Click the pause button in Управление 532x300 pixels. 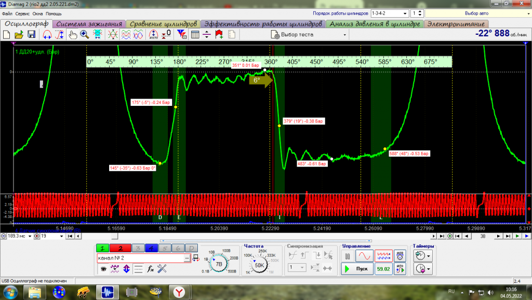348,256
